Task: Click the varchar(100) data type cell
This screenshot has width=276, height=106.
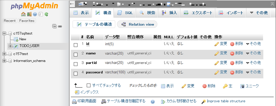Action: (x=115, y=72)
